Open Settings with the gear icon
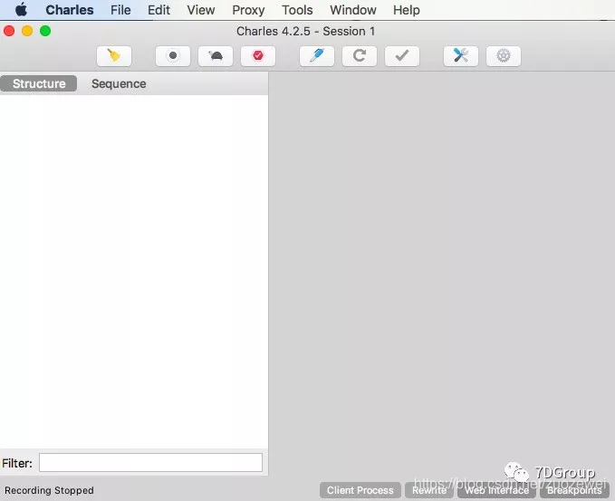The width and height of the screenshot is (615, 501). click(504, 56)
